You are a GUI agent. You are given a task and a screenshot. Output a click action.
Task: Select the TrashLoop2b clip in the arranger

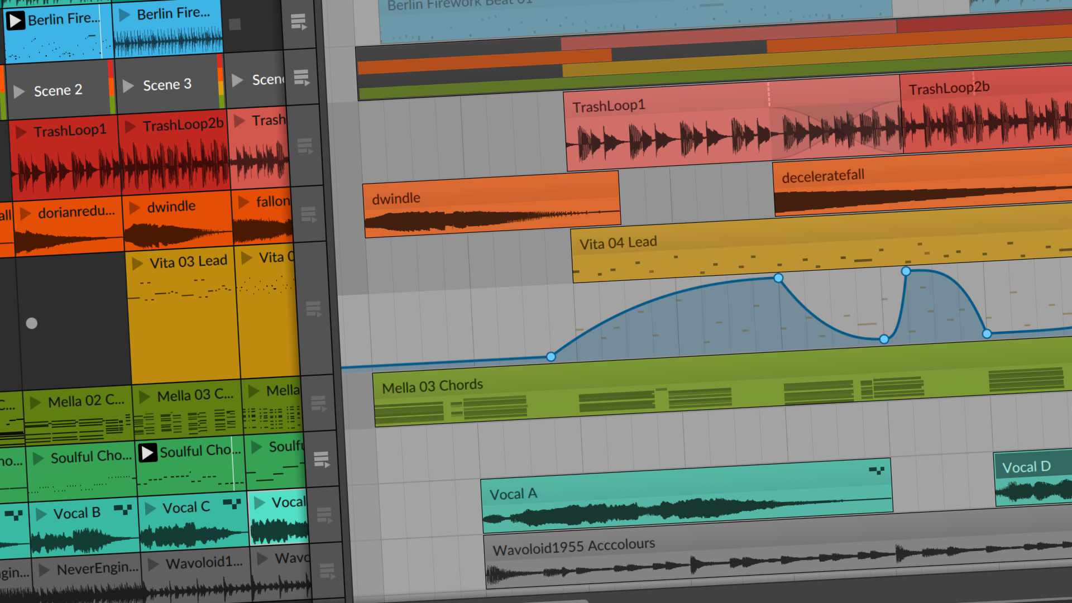pyautogui.click(x=986, y=108)
